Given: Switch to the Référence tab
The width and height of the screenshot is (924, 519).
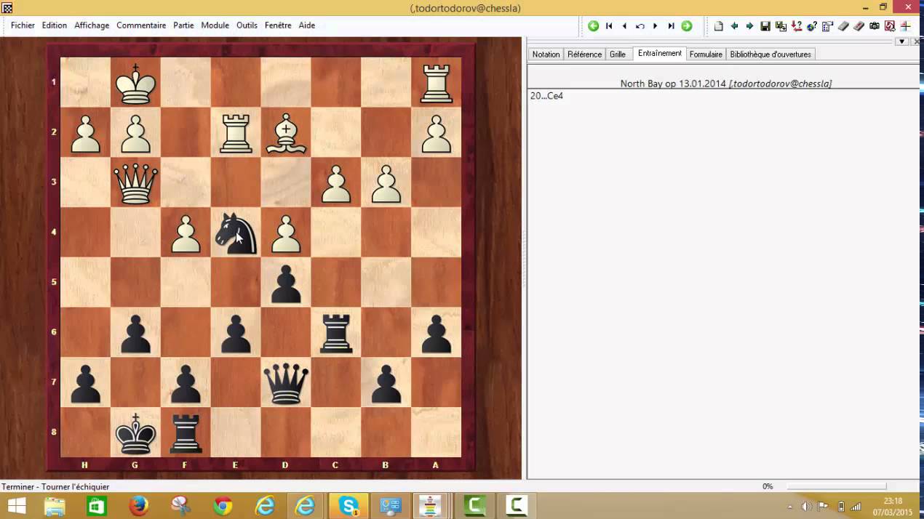Looking at the screenshot, I should 585,55.
